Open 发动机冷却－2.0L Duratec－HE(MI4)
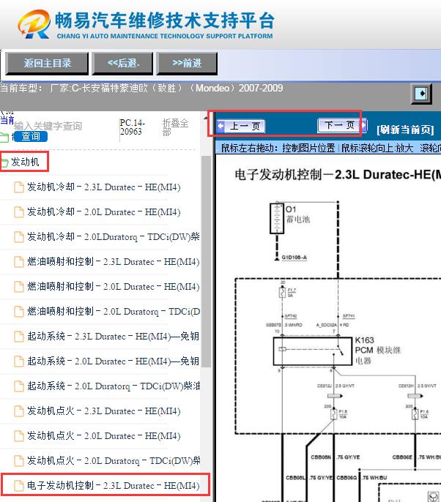The width and height of the screenshot is (441, 502). pyautogui.click(x=103, y=212)
